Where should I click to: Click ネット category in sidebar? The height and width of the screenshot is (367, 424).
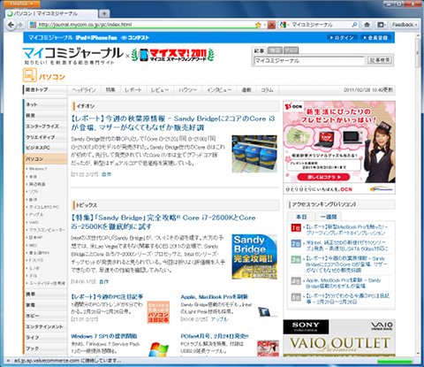[x=45, y=104]
